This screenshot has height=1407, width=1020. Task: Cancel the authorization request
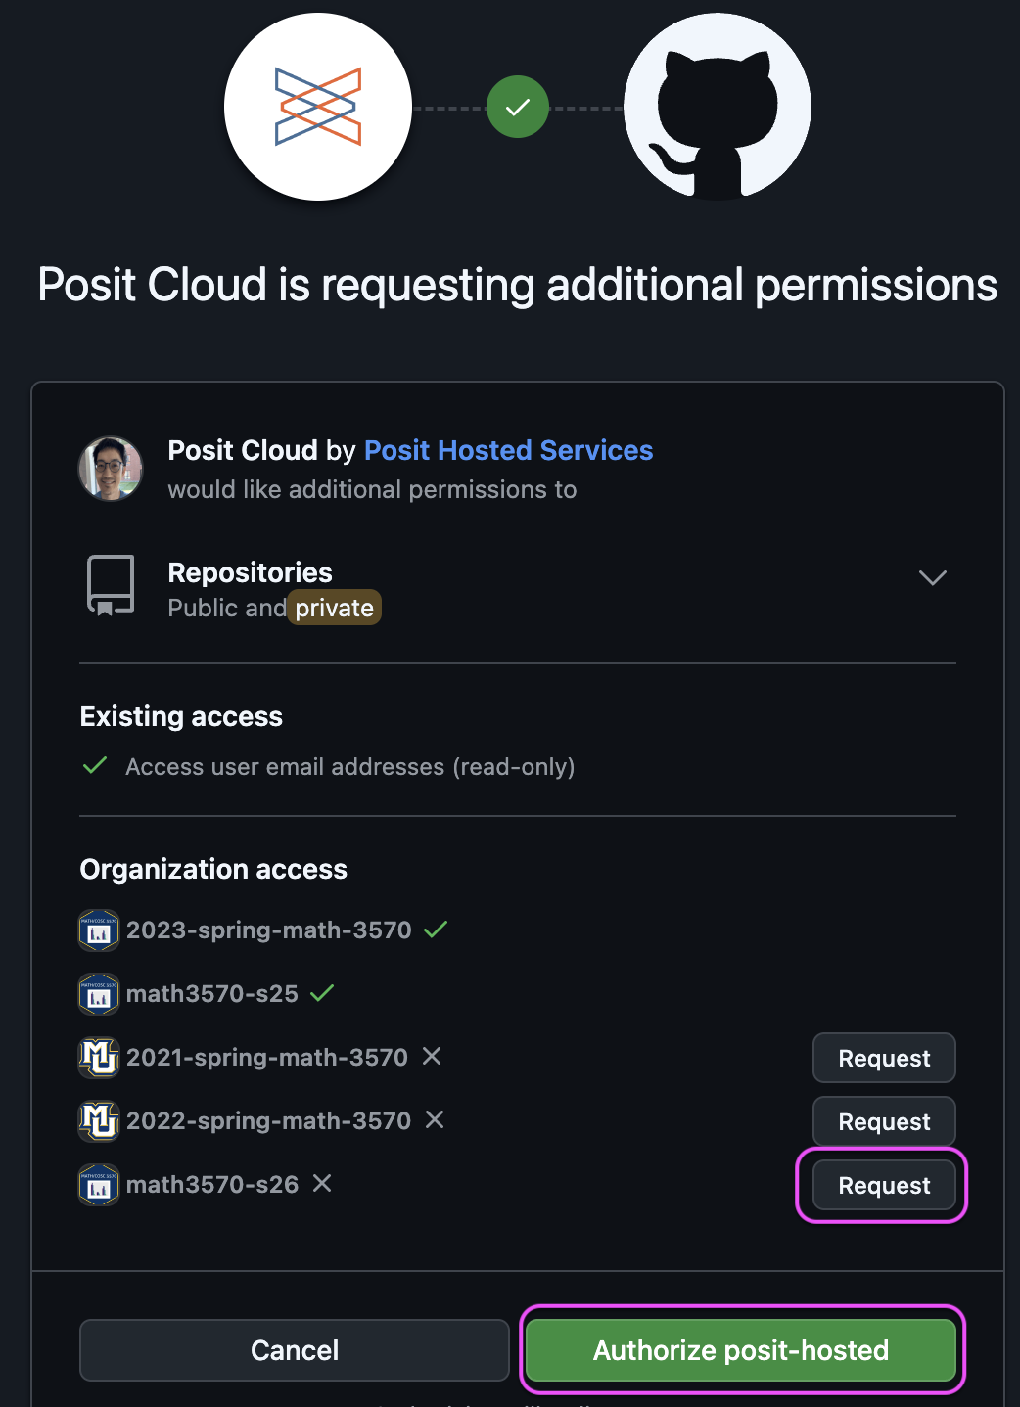tap(295, 1350)
